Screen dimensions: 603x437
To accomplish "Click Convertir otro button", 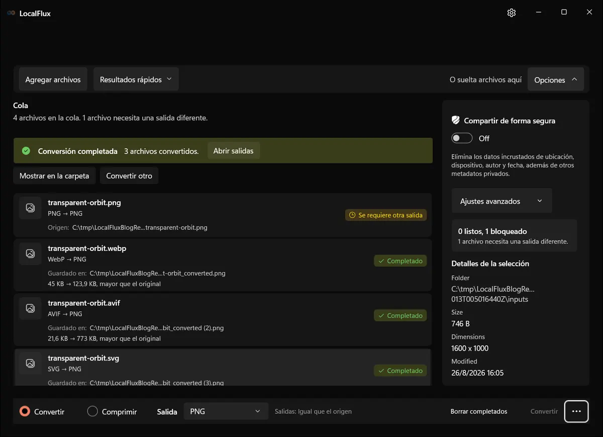I will (x=129, y=176).
